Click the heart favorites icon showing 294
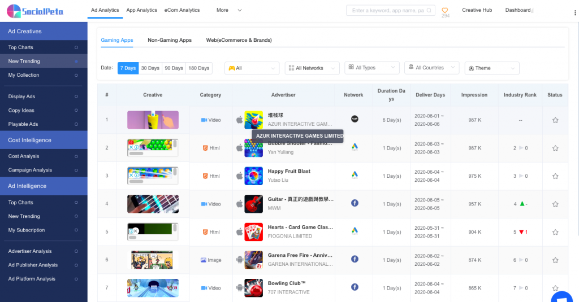Screen dimensions: 579x302 pos(445,10)
